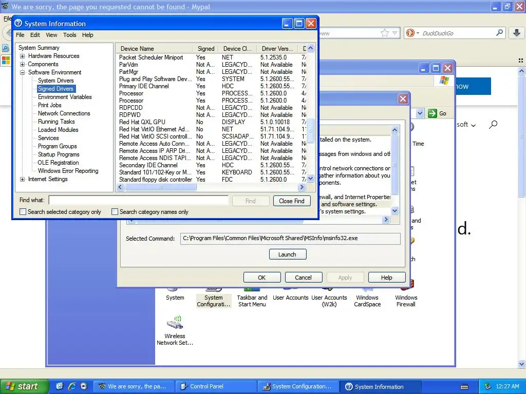
Task: Switch to the Mypal taskbar button
Action: click(x=135, y=386)
